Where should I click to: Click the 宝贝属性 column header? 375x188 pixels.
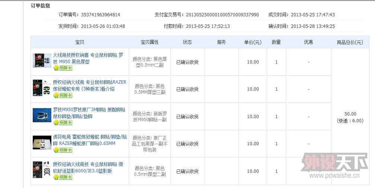[150, 42]
